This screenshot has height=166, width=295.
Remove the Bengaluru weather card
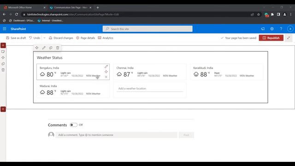coord(106,77)
